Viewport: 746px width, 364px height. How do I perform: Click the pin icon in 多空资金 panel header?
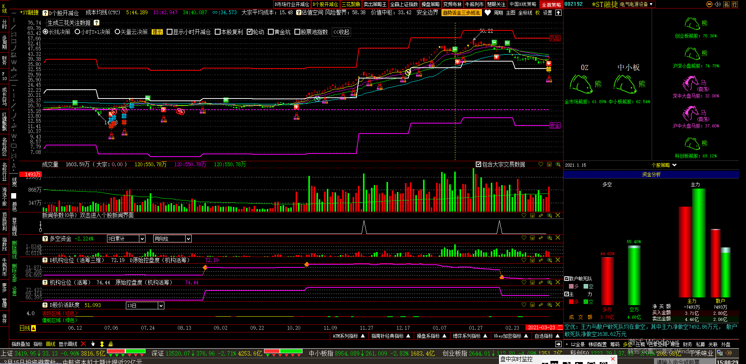coord(541,238)
